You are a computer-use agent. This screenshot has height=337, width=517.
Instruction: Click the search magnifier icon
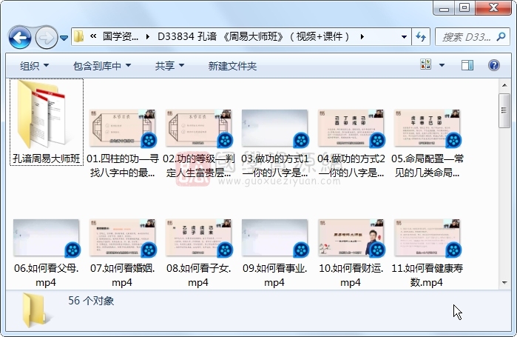pyautogui.click(x=501, y=36)
